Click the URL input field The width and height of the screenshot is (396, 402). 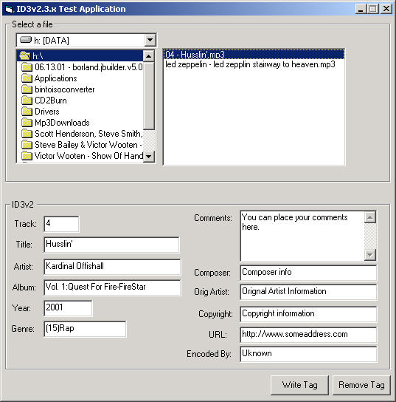tap(308, 335)
